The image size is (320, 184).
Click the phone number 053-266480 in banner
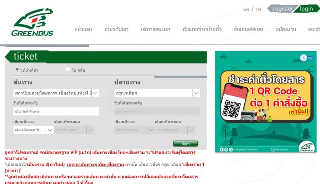[282, 149]
